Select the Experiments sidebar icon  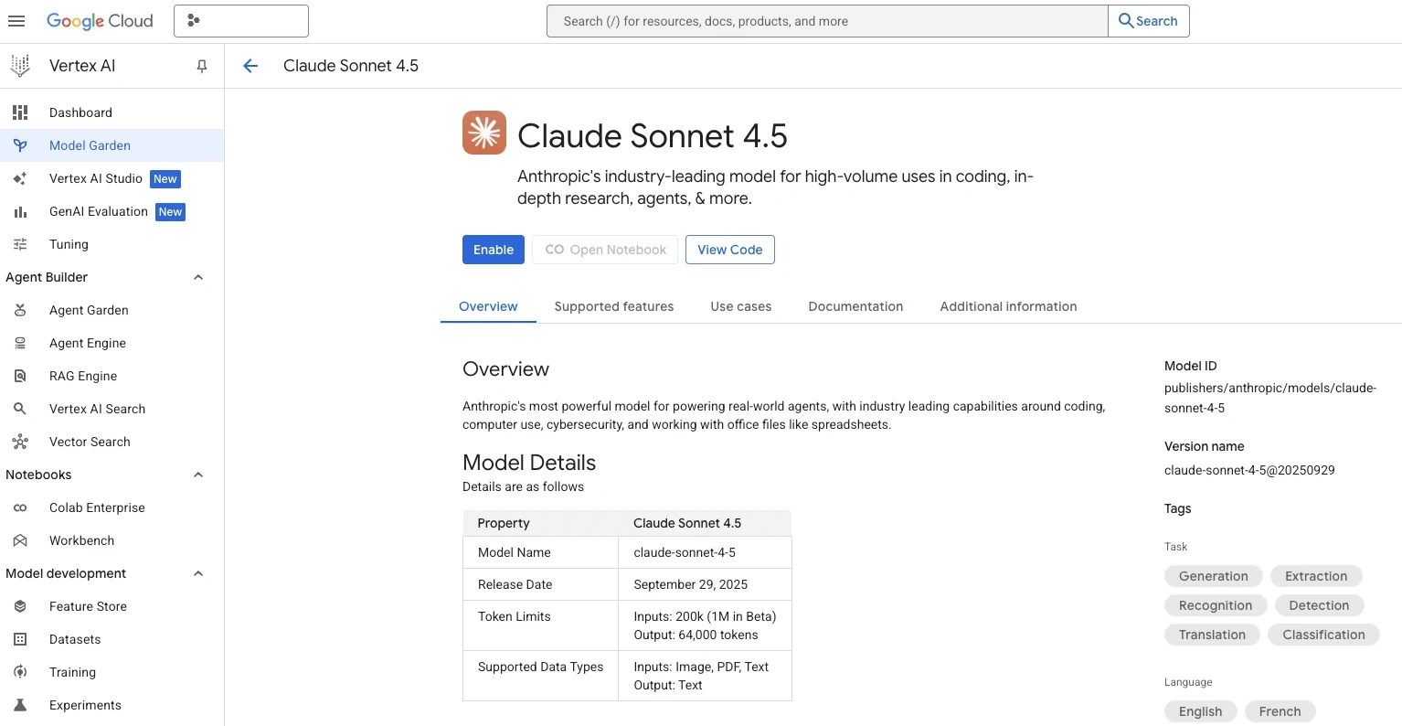20,705
